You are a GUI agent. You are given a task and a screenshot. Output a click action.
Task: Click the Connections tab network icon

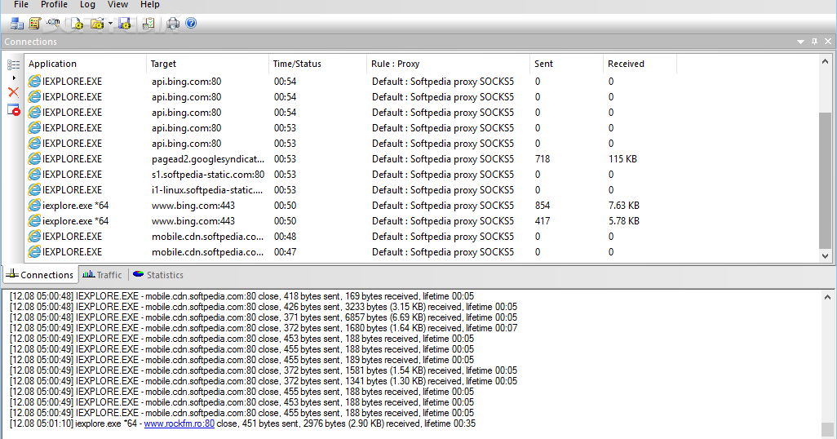tap(11, 274)
